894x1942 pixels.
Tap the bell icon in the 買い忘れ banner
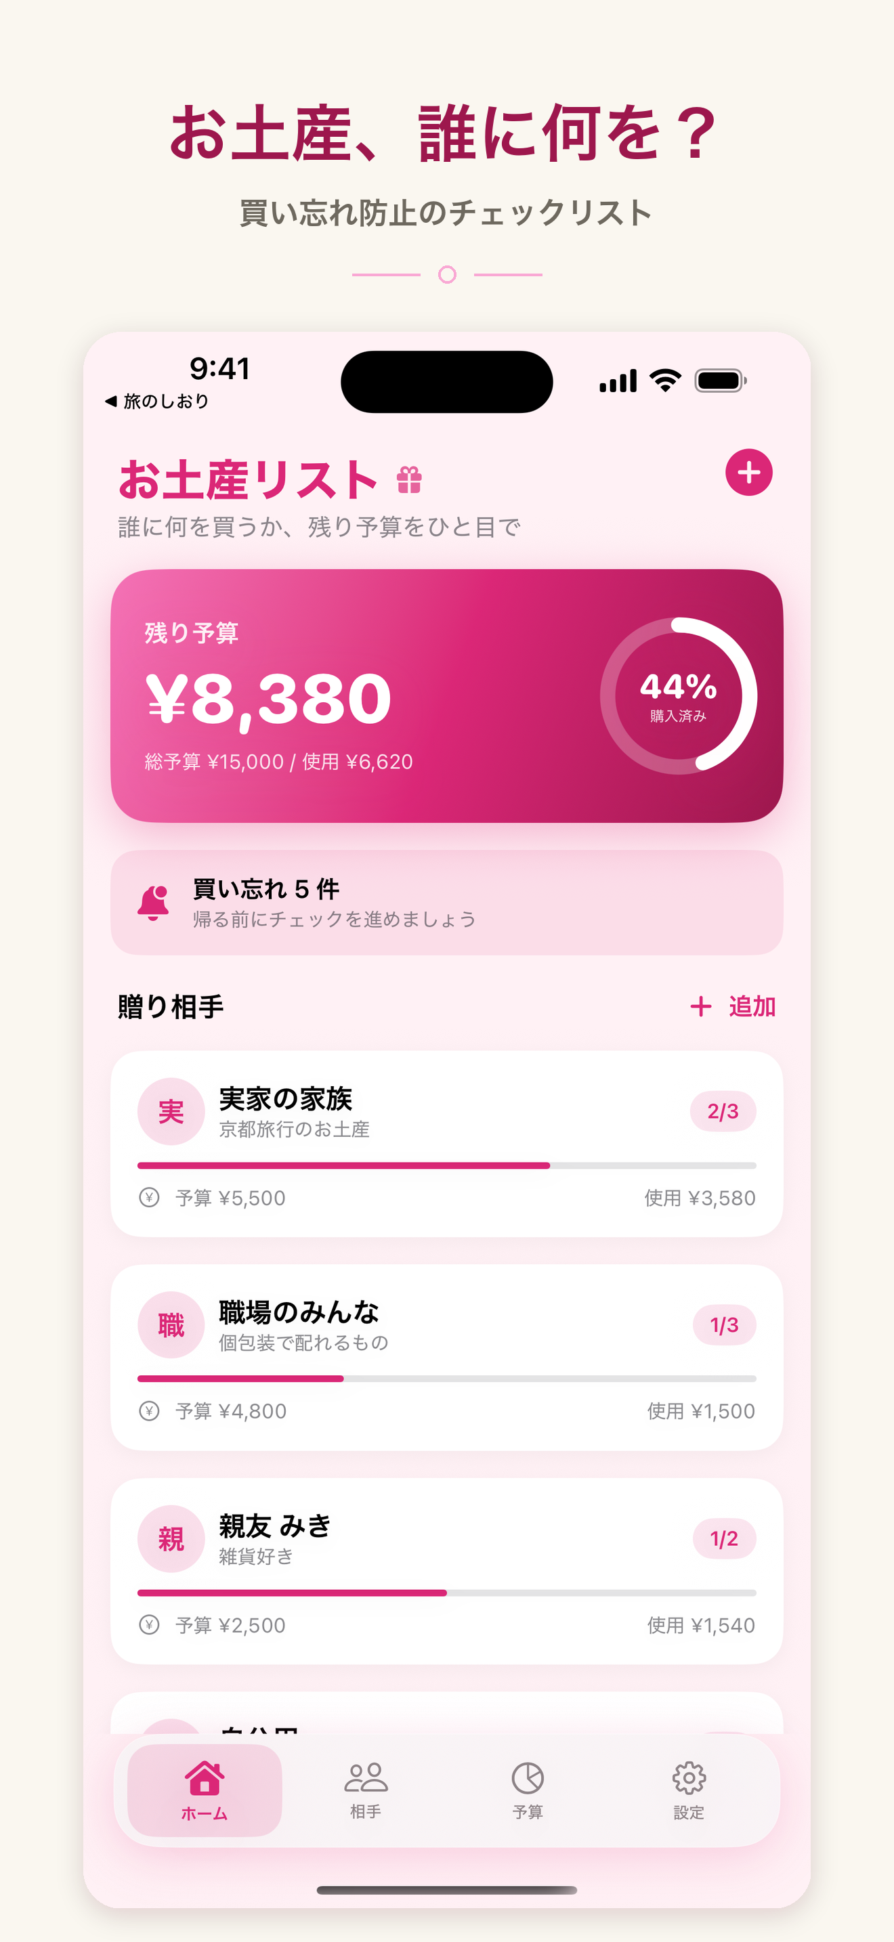(x=153, y=903)
